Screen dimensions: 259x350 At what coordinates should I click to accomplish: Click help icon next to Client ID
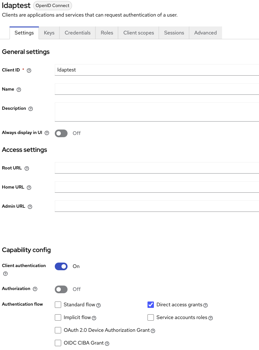pos(29,71)
